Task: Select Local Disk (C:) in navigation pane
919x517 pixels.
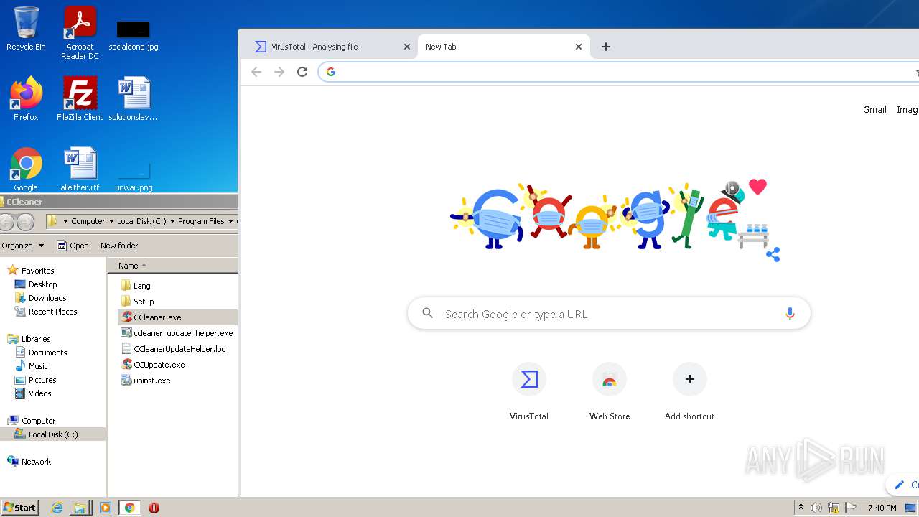Action: [53, 434]
